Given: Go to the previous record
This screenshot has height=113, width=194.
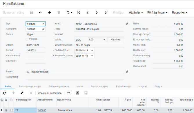Looking at the screenshot, I should click(88, 13).
